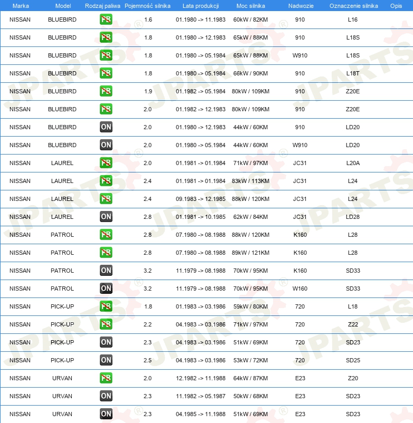Select the 2.5 engine capacity cell
Image resolution: width=413 pixels, height=423 pixels.
[147, 360]
